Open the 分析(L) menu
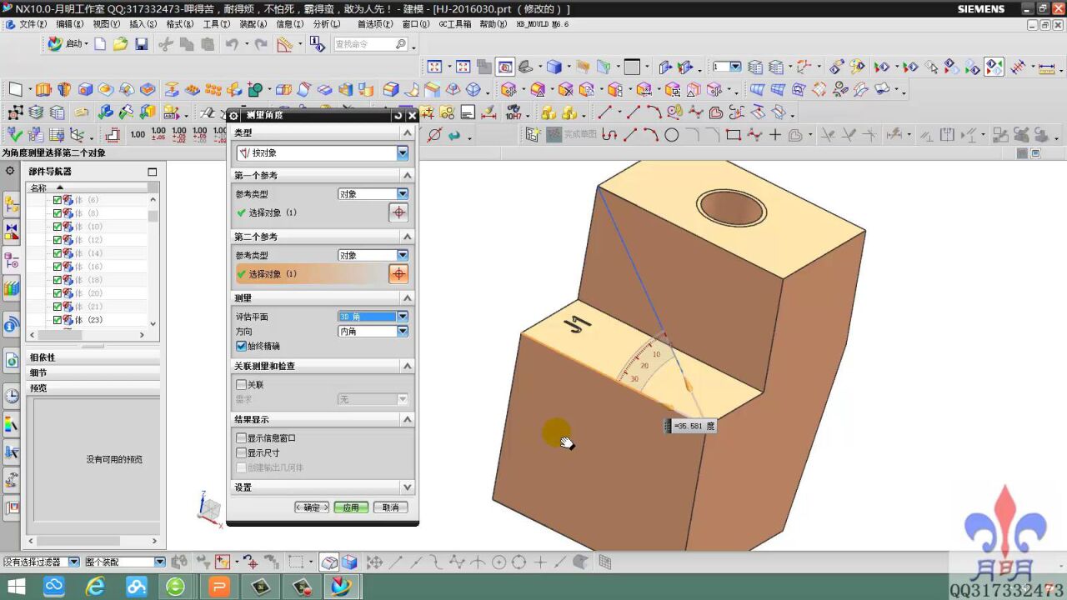 (x=326, y=24)
